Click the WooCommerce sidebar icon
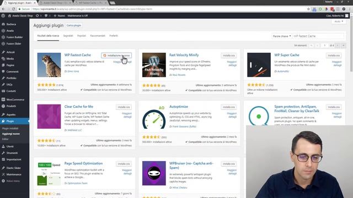Screen dimensions: 353x198 coord(3,100)
